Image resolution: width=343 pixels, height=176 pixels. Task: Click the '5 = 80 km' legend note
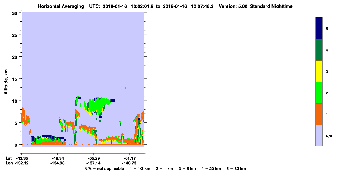pos(236,169)
